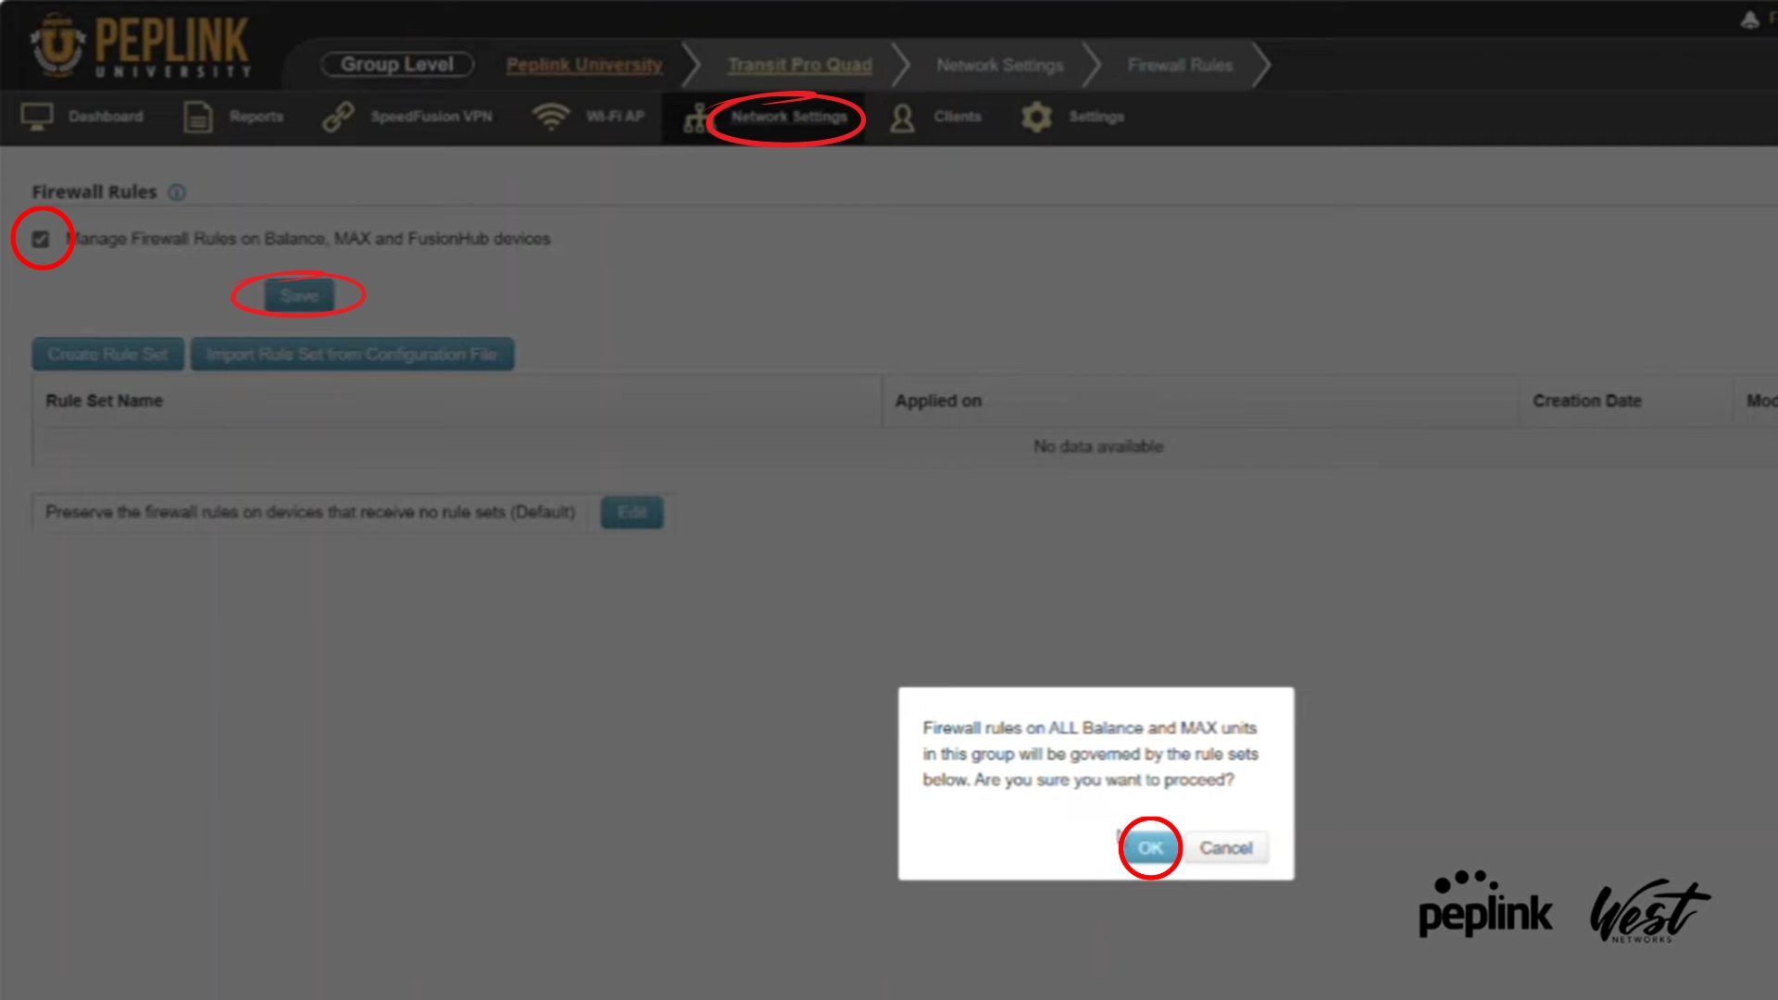The height and width of the screenshot is (1000, 1778).
Task: Click the Network Settings topology icon
Action: click(x=695, y=119)
